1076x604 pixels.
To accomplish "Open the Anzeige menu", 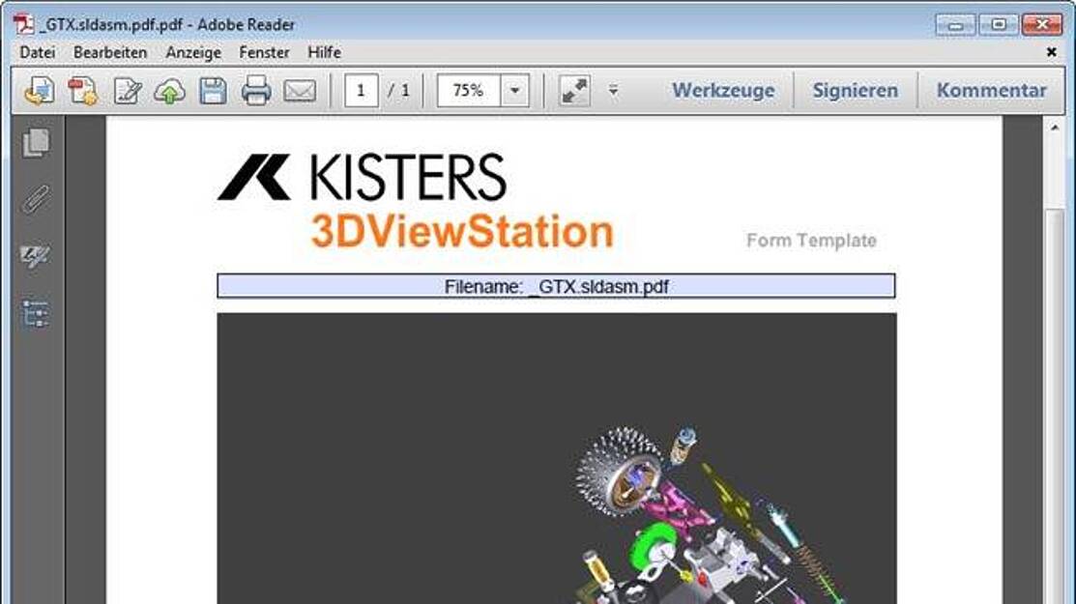I will coord(193,52).
